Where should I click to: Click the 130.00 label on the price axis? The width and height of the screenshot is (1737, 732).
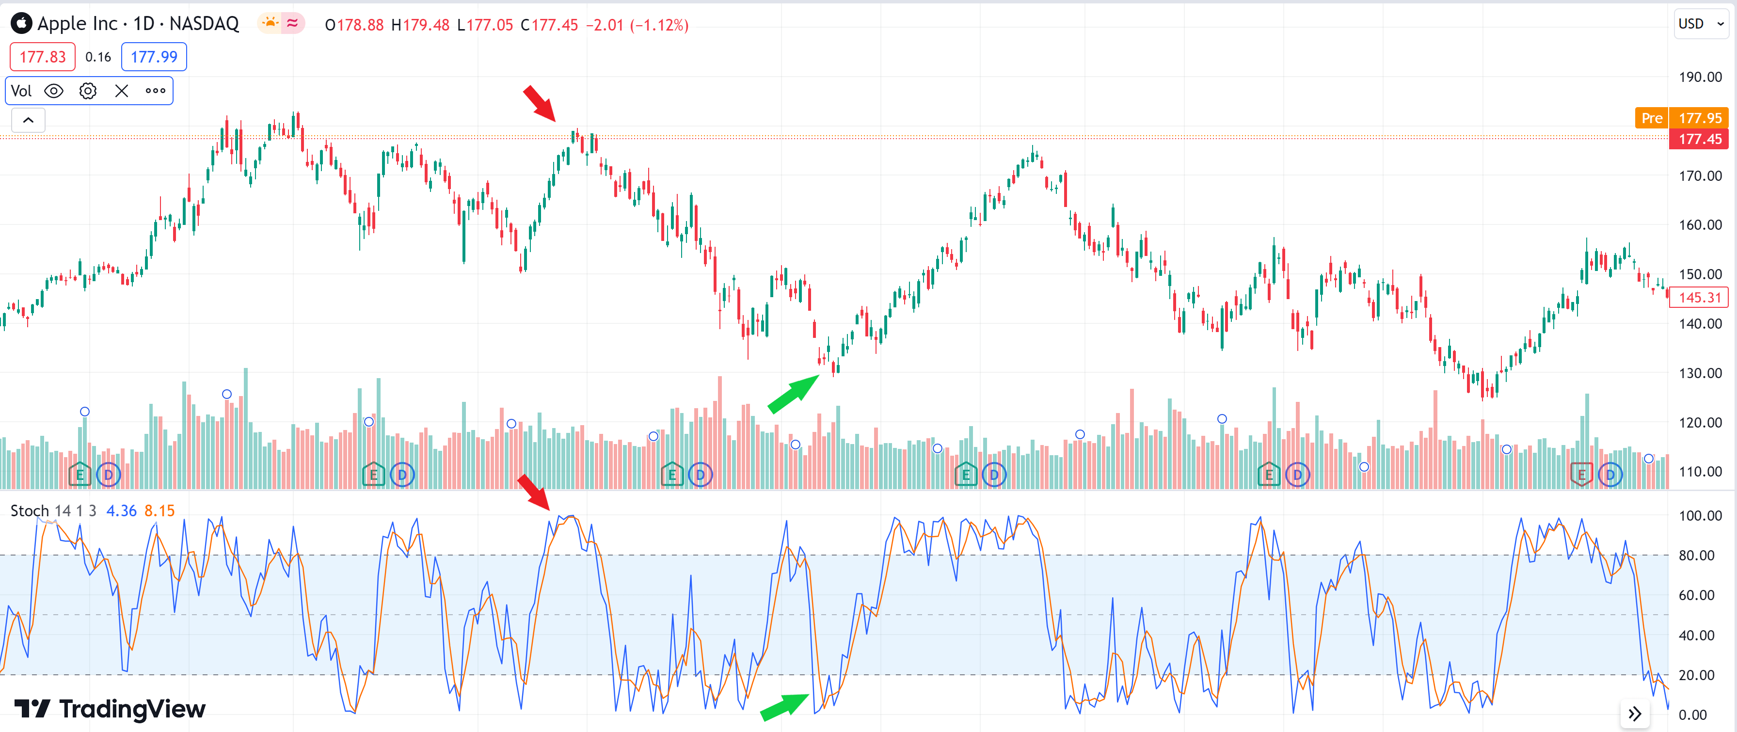point(1700,373)
